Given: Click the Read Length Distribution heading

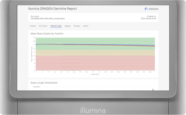Looking at the screenshot, I should click(44, 83).
